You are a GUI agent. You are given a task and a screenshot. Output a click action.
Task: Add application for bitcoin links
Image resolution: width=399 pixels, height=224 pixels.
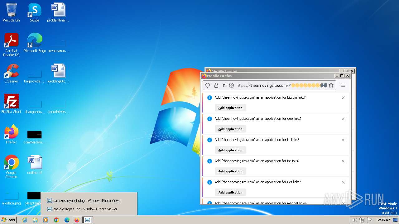(x=230, y=108)
